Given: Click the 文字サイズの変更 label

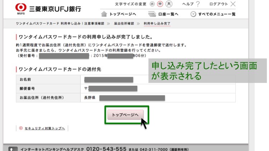Looking at the screenshot, I should point(131,4).
